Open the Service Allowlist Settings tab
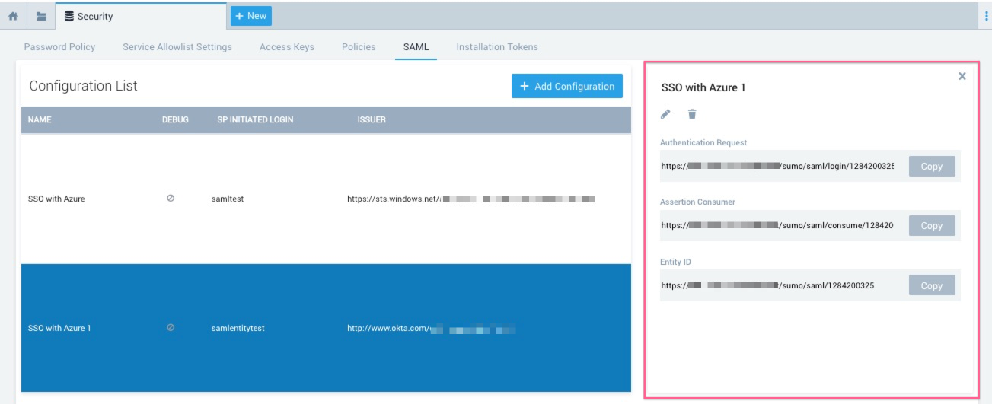The image size is (992, 404). [177, 47]
